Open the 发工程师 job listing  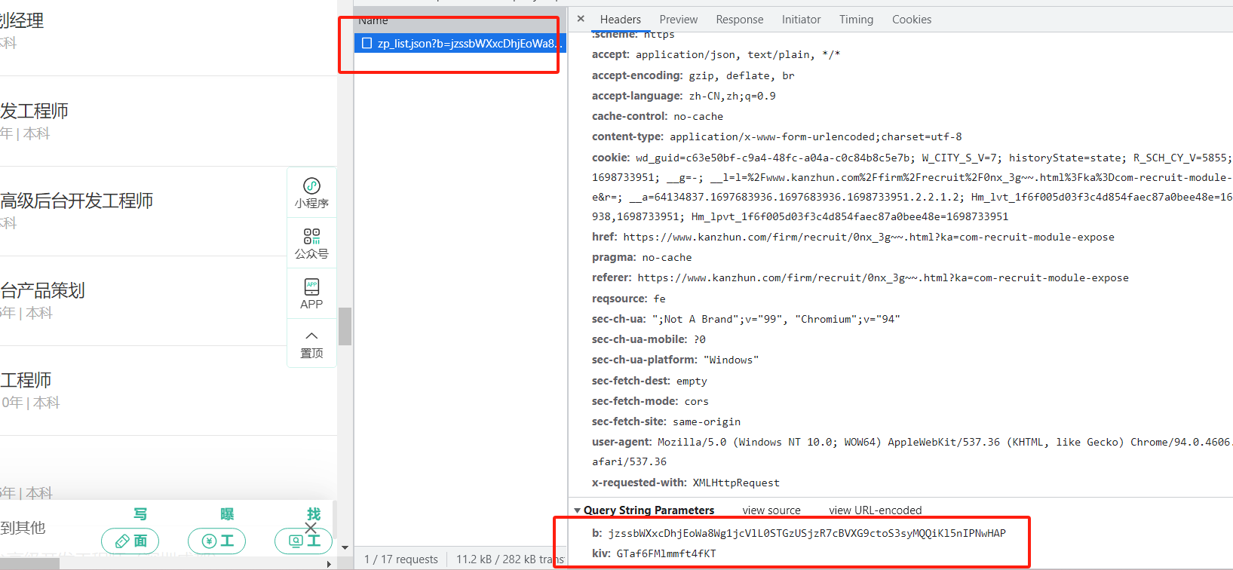pyautogui.click(x=34, y=111)
